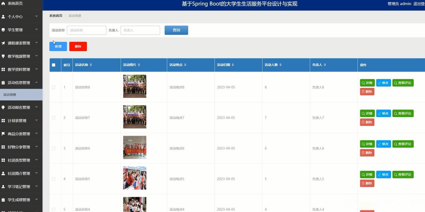Tick the checkbox for row 活动名称8
This screenshot has width=425, height=212.
[x=54, y=87]
